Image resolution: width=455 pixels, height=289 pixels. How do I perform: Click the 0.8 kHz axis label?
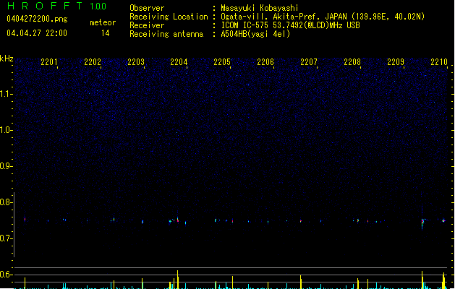click(x=6, y=202)
